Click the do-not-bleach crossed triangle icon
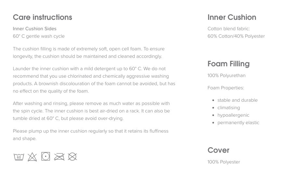The image size is (308, 169). click(32, 157)
